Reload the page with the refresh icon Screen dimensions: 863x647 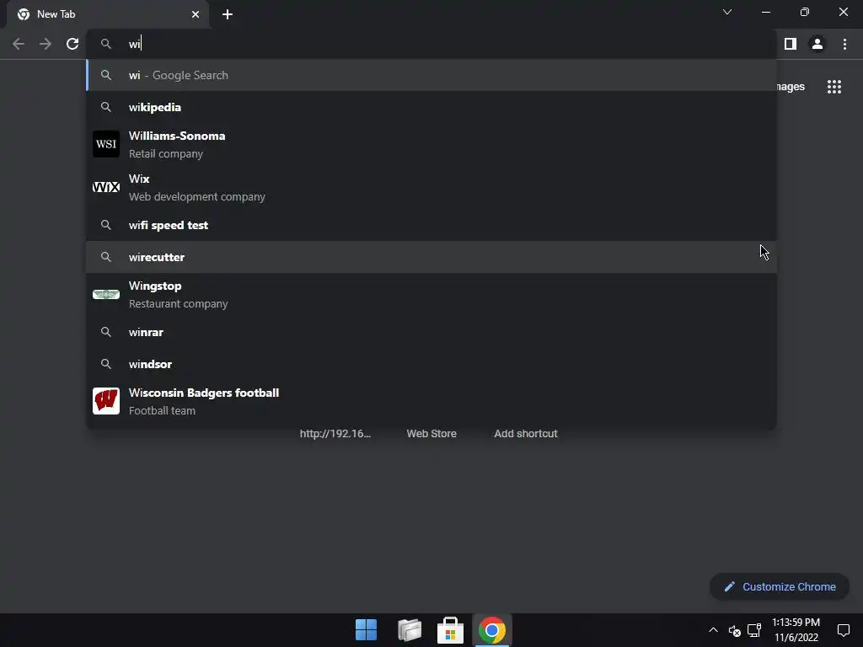(72, 44)
